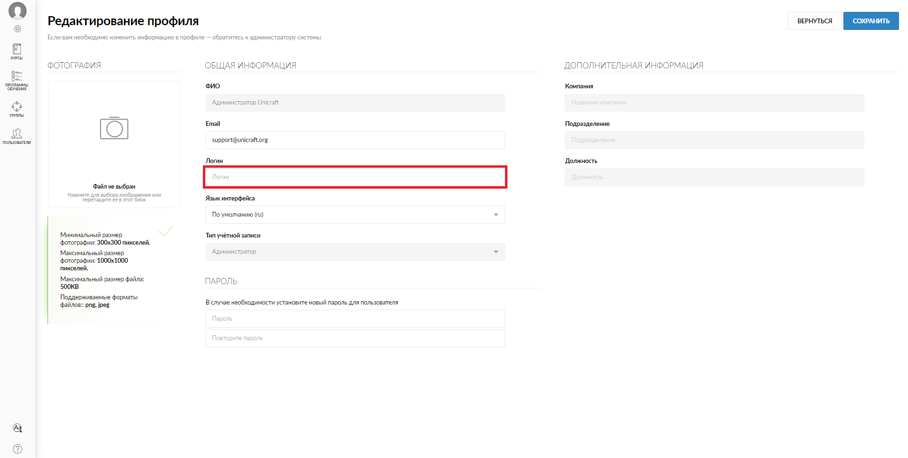Click the Название компании field
The height and width of the screenshot is (458, 908).
[x=714, y=103]
